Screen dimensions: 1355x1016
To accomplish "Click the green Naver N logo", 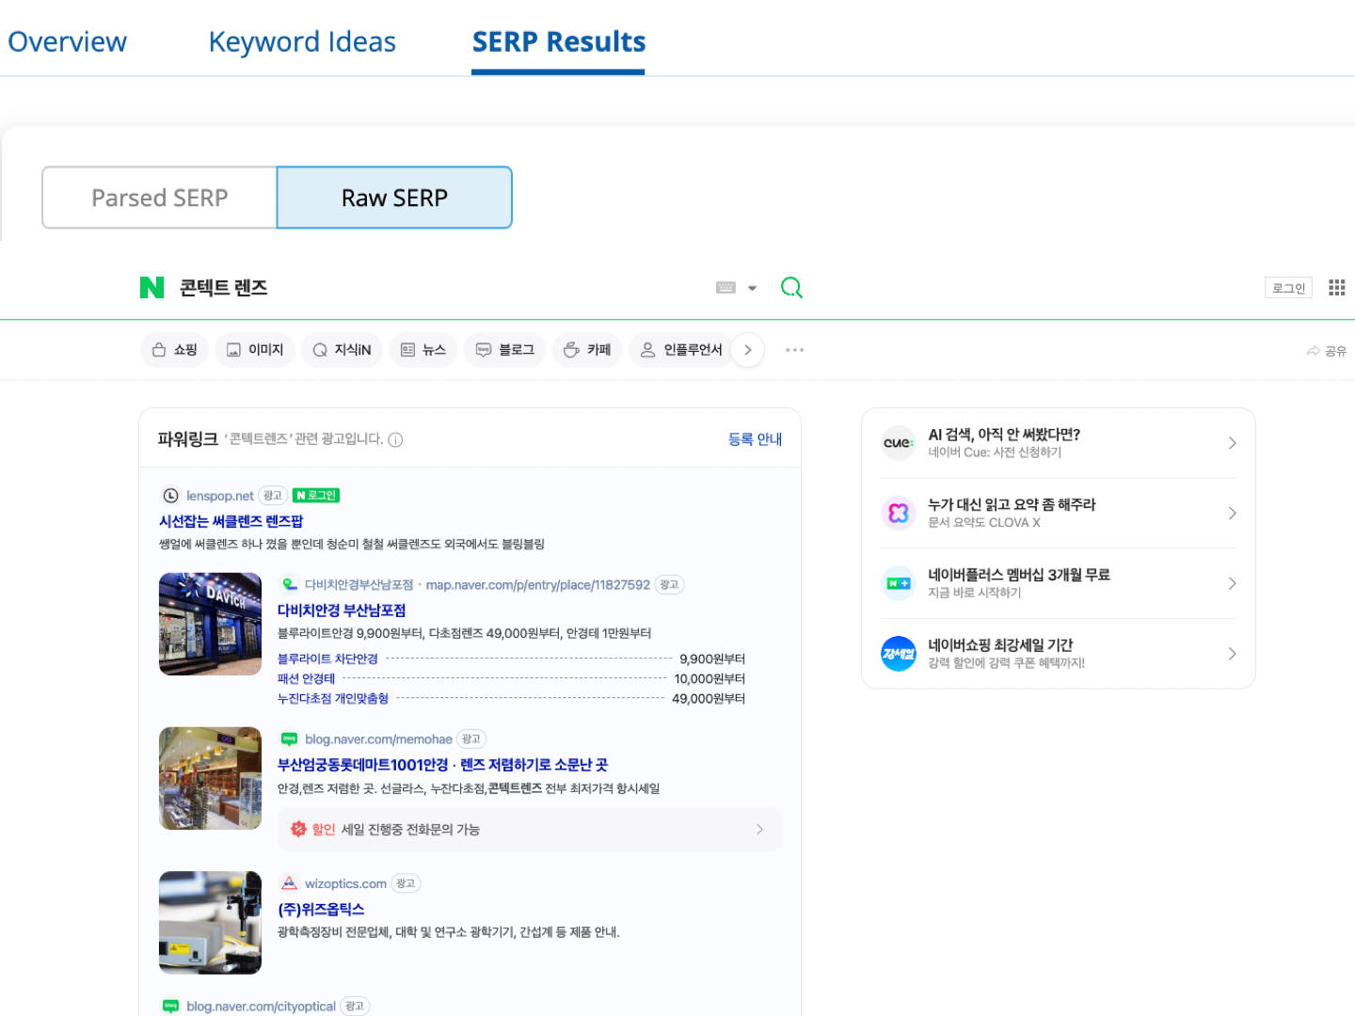I will [x=151, y=287].
